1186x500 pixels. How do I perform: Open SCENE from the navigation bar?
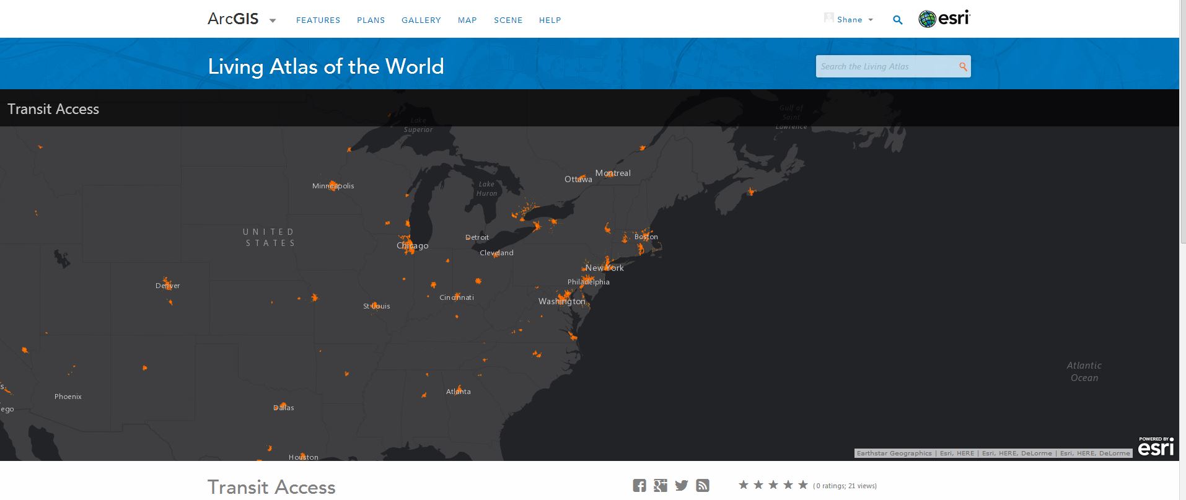(508, 20)
